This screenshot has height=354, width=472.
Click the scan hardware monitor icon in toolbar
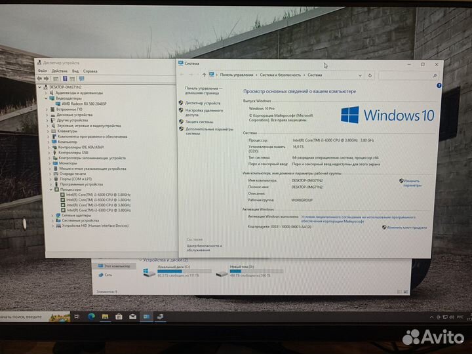click(x=81, y=79)
